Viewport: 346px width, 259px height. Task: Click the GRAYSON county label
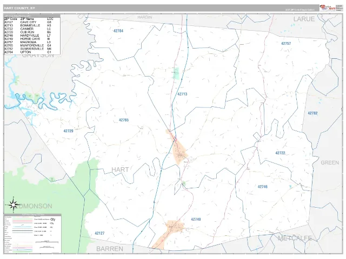[x=38, y=56]
